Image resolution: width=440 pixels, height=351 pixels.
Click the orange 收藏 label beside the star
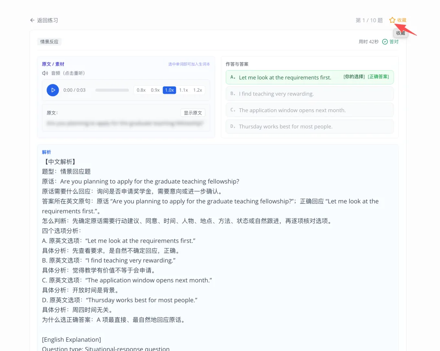[402, 20]
